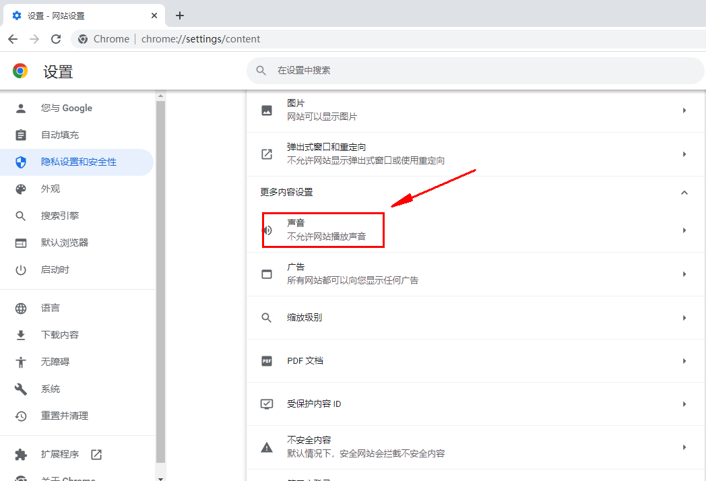
Task: Click the wrench icon for 系统
Action: pos(21,389)
